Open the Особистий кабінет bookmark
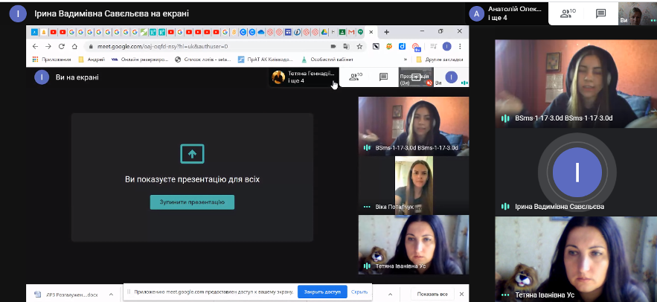The width and height of the screenshot is (657, 302). [x=328, y=60]
